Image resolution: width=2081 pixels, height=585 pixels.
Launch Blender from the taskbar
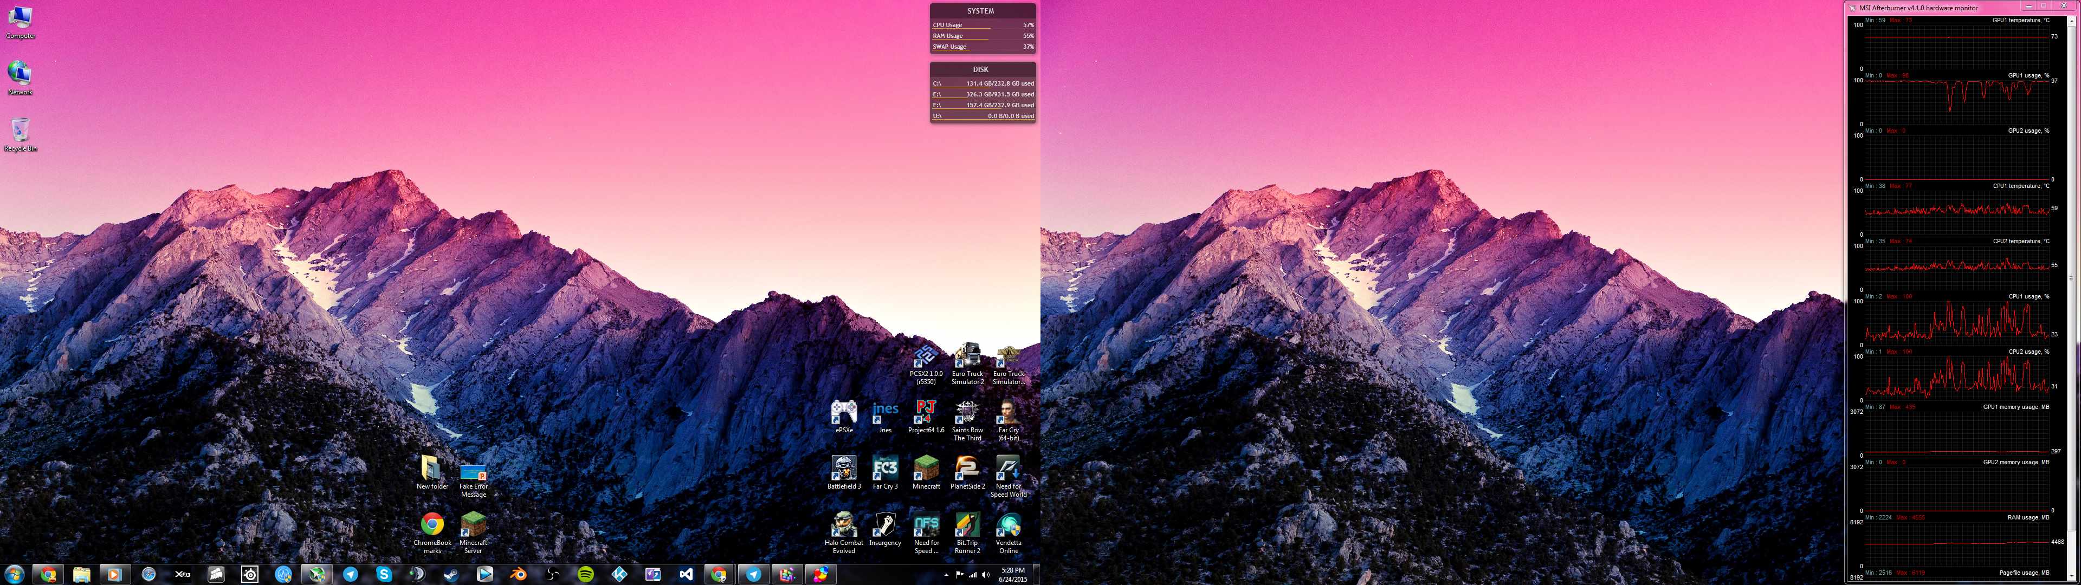tap(518, 575)
